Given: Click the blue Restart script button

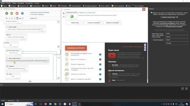Looking at the screenshot, I should tap(22, 13).
